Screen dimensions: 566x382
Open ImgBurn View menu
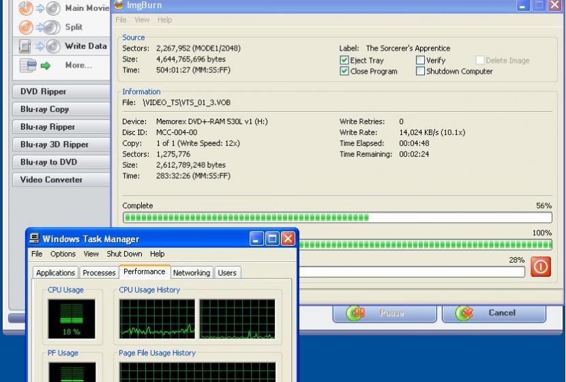(x=142, y=20)
